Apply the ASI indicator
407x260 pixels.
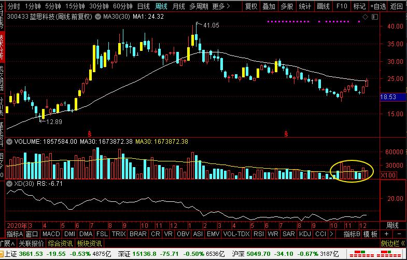click(198, 234)
